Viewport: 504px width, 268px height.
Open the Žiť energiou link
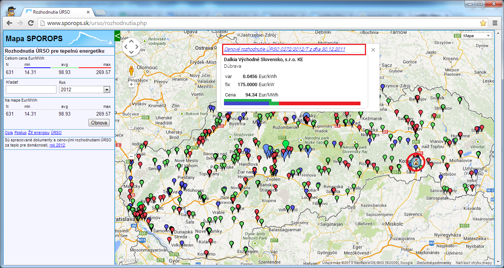(x=39, y=133)
